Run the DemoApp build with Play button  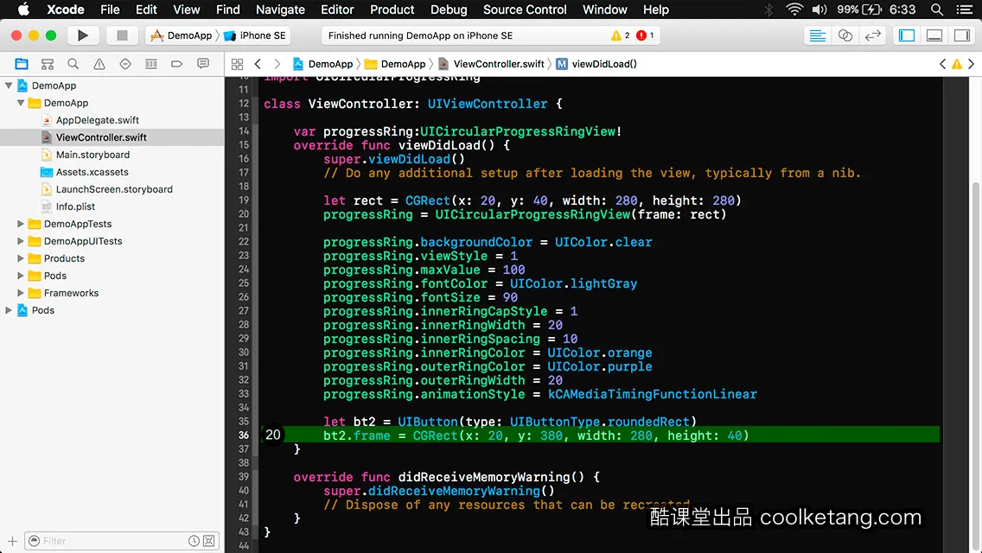[x=83, y=35]
